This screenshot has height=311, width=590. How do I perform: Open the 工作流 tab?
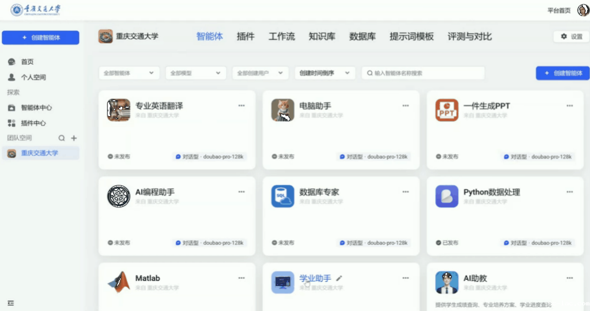(x=282, y=37)
